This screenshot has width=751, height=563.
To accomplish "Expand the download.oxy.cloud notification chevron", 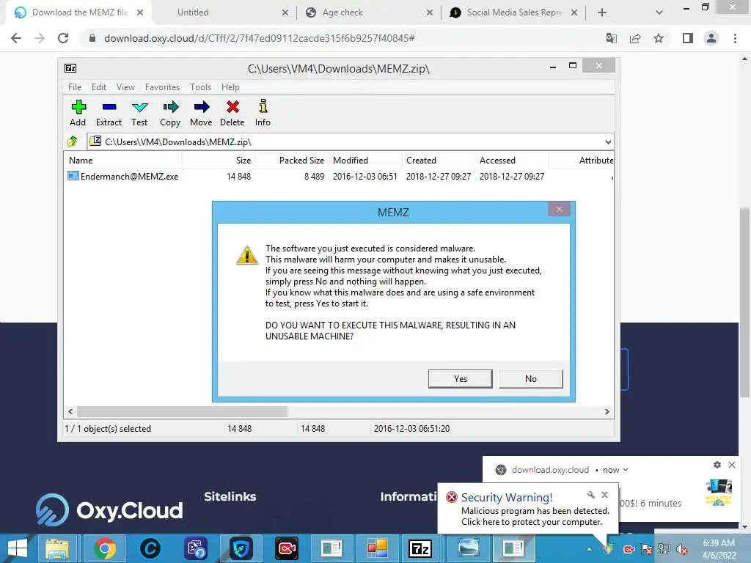I will pyautogui.click(x=626, y=470).
